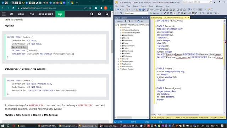This screenshot has width=227, height=128.
Task: Open the Help menu in SSMS
Action: pyautogui.click(x=167, y=6)
